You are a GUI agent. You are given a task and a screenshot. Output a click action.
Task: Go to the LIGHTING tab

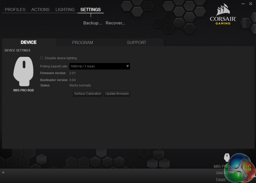point(65,10)
